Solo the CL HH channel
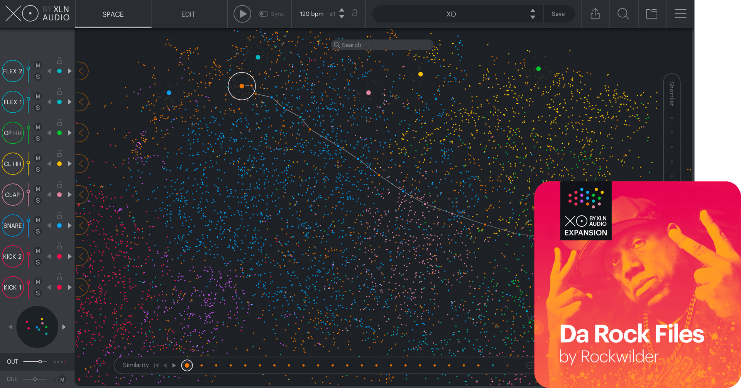The width and height of the screenshot is (741, 388). pyautogui.click(x=38, y=169)
